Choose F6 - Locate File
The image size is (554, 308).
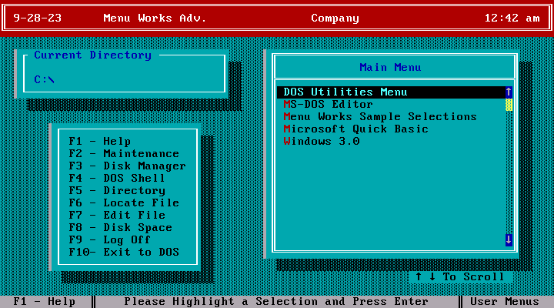coord(124,203)
